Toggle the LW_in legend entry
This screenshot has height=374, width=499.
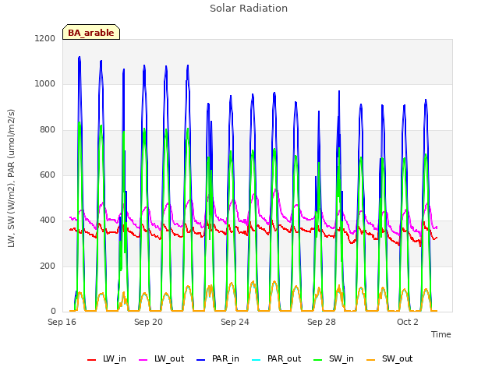(107, 359)
